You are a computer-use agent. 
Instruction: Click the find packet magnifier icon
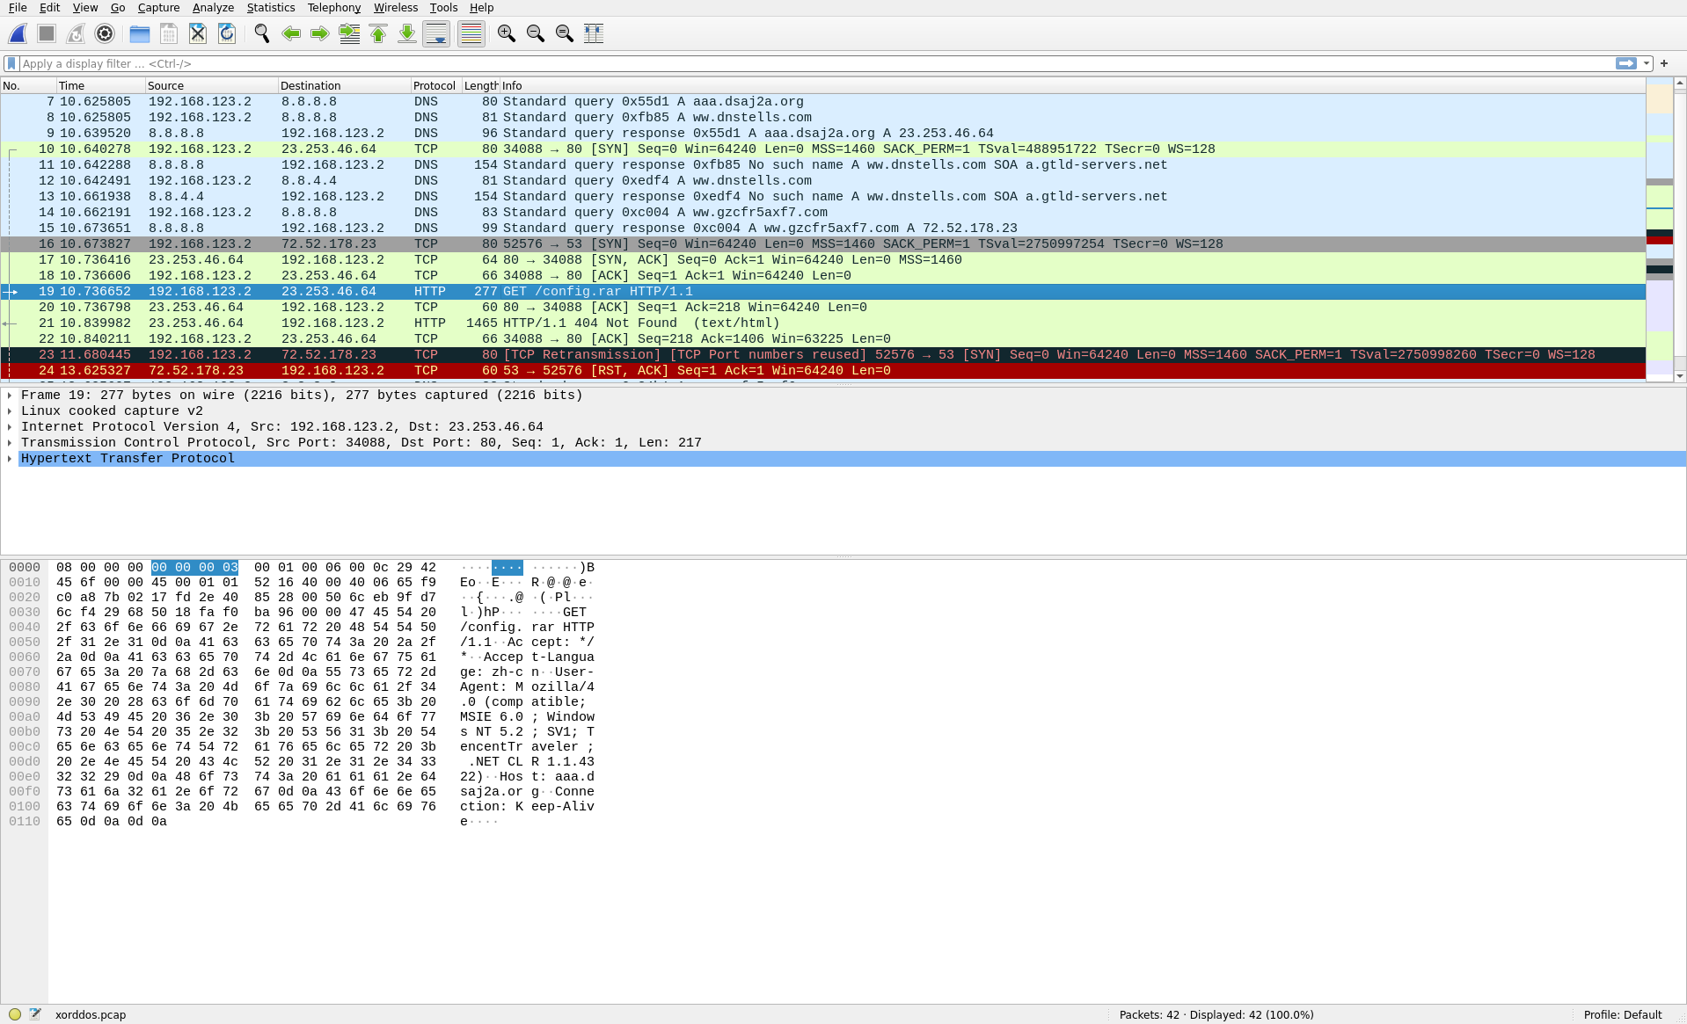click(262, 33)
